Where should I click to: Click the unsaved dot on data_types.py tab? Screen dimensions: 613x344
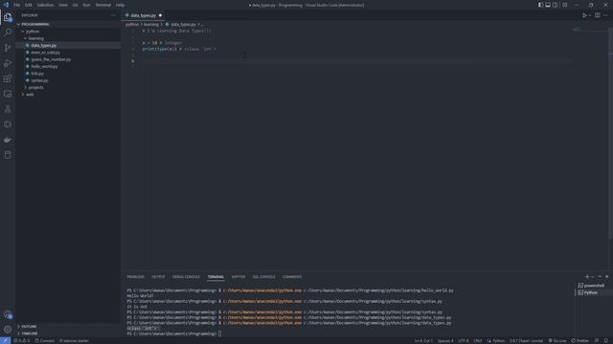tap(160, 15)
